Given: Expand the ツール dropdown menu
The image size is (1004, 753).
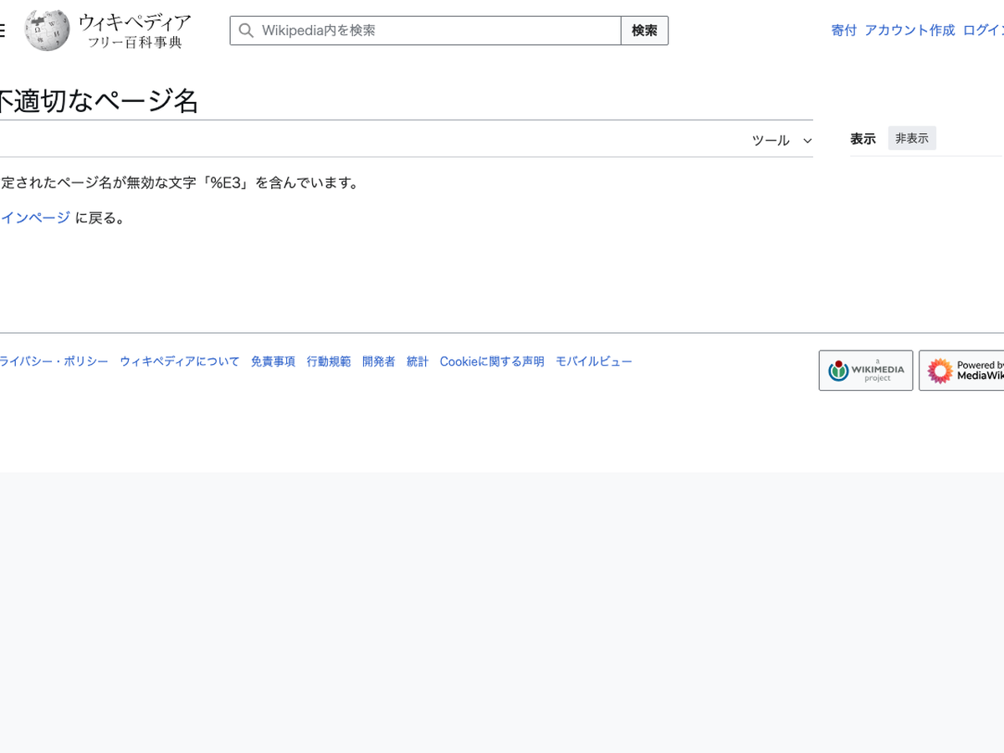Looking at the screenshot, I should click(x=771, y=141).
